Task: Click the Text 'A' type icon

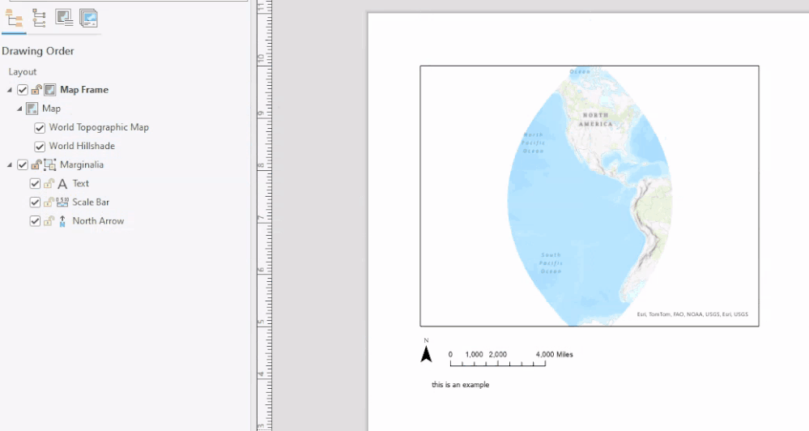Action: (62, 184)
